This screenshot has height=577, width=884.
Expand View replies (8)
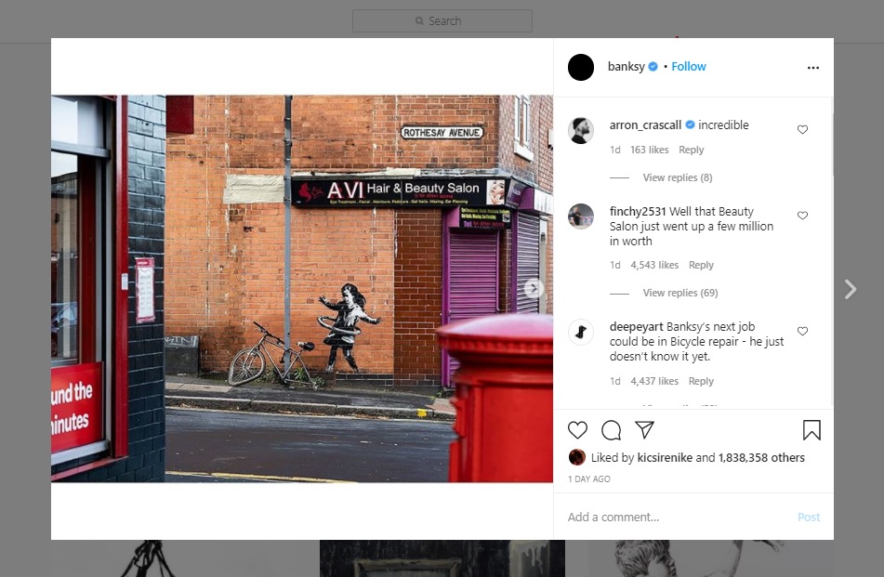click(677, 177)
